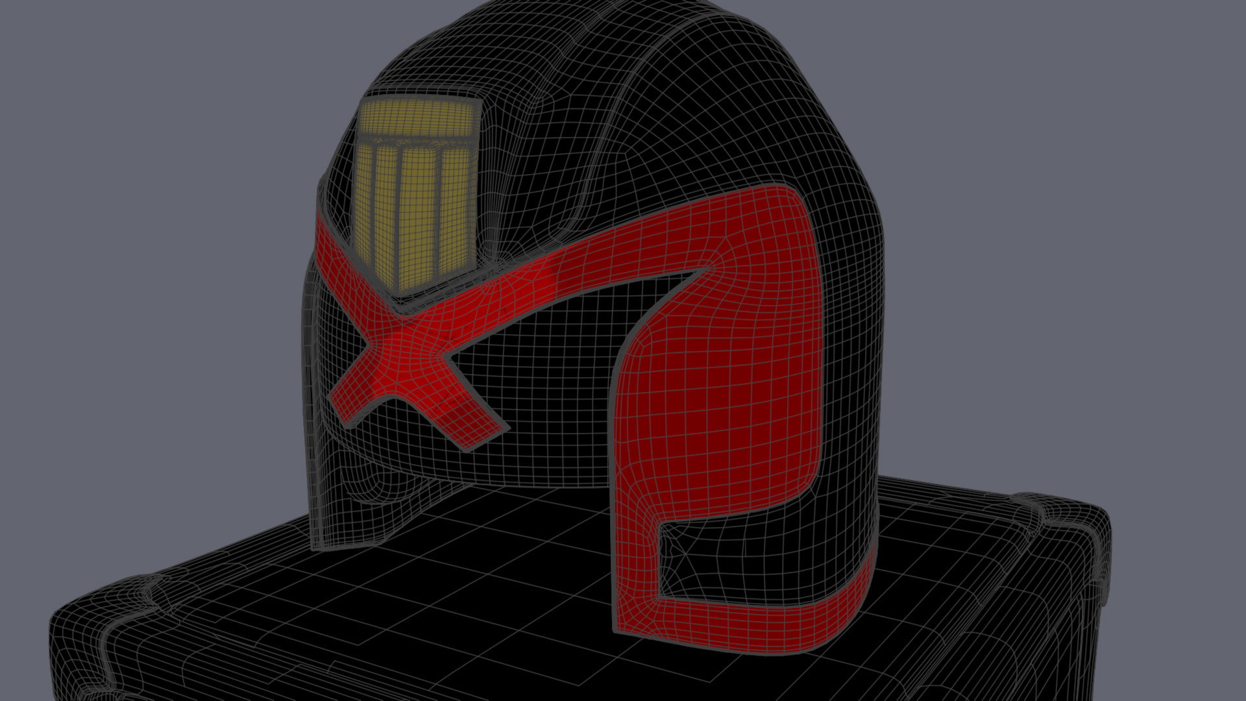The width and height of the screenshot is (1246, 701).
Task: Click empty gray background at upper left
Action: (130, 130)
